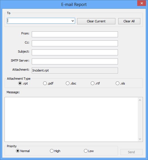Focus the Subject text field
148x160 pixels.
75,53
